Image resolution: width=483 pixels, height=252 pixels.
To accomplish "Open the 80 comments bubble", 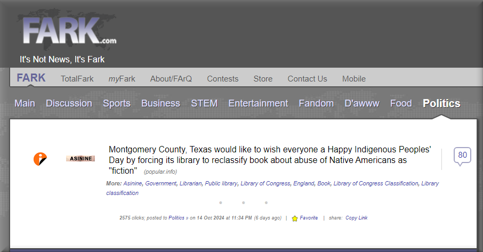I will (x=462, y=156).
